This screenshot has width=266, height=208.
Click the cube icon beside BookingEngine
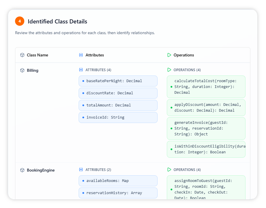[22, 170]
